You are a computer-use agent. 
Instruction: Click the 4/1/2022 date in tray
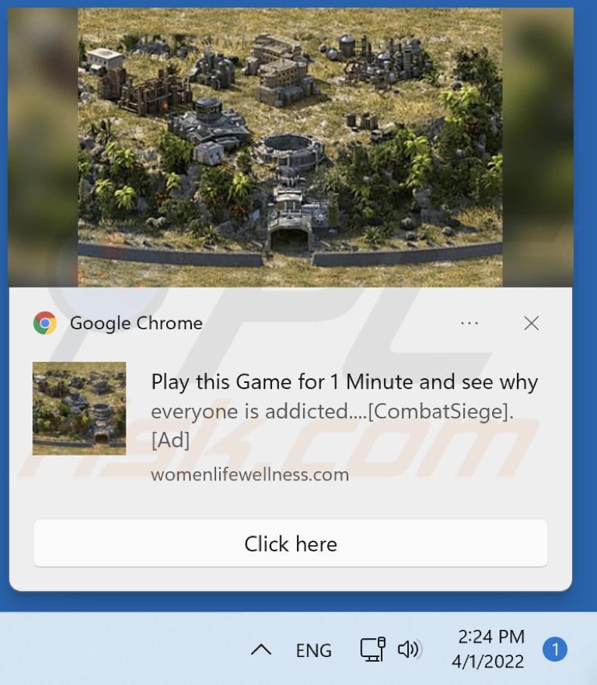[x=487, y=662]
